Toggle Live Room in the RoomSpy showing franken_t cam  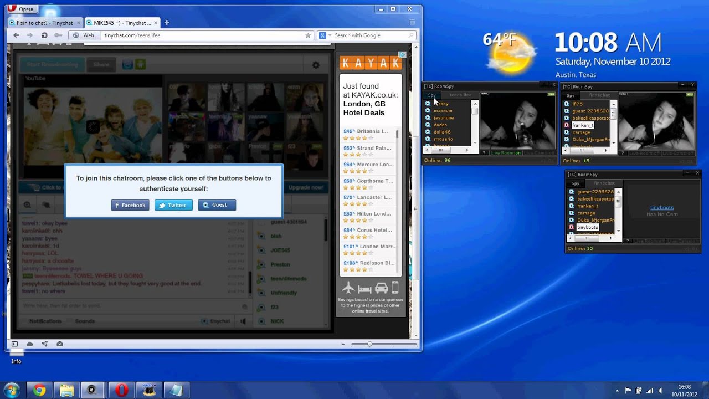tap(645, 153)
